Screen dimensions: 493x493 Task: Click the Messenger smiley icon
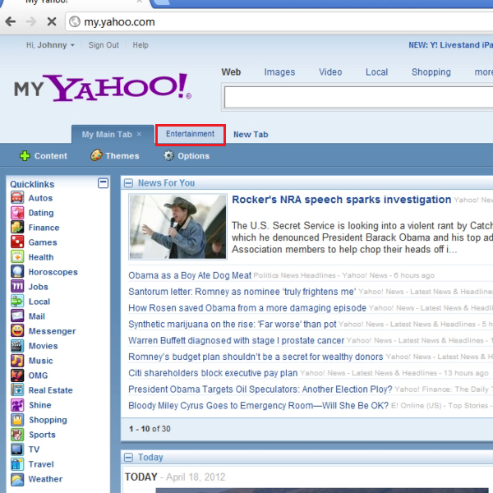tap(17, 331)
